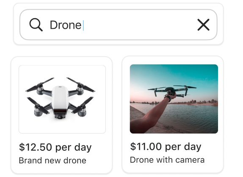Open the photo of hand holding drone
Image resolution: width=243 pixels, height=177 pixels.
(x=174, y=99)
